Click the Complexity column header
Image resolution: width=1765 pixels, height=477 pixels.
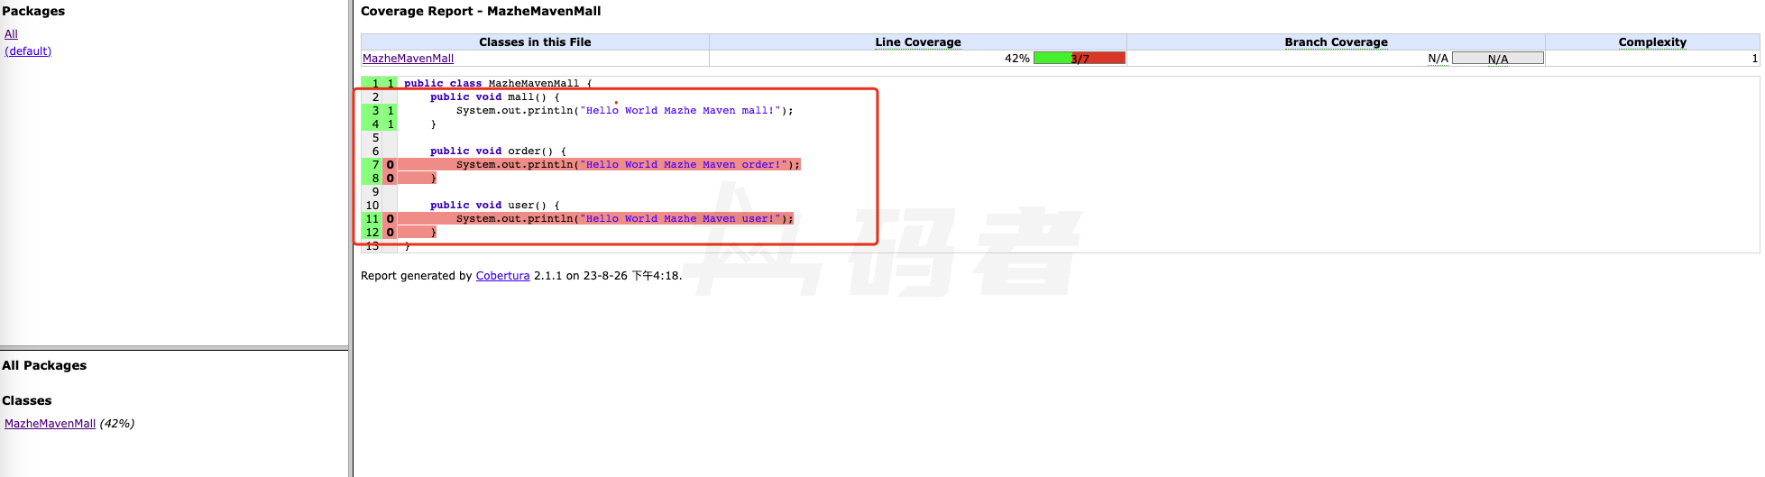click(x=1651, y=42)
